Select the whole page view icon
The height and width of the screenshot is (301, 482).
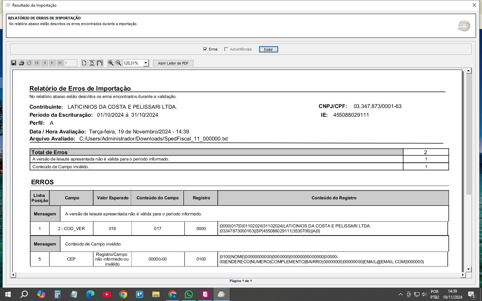click(84, 63)
